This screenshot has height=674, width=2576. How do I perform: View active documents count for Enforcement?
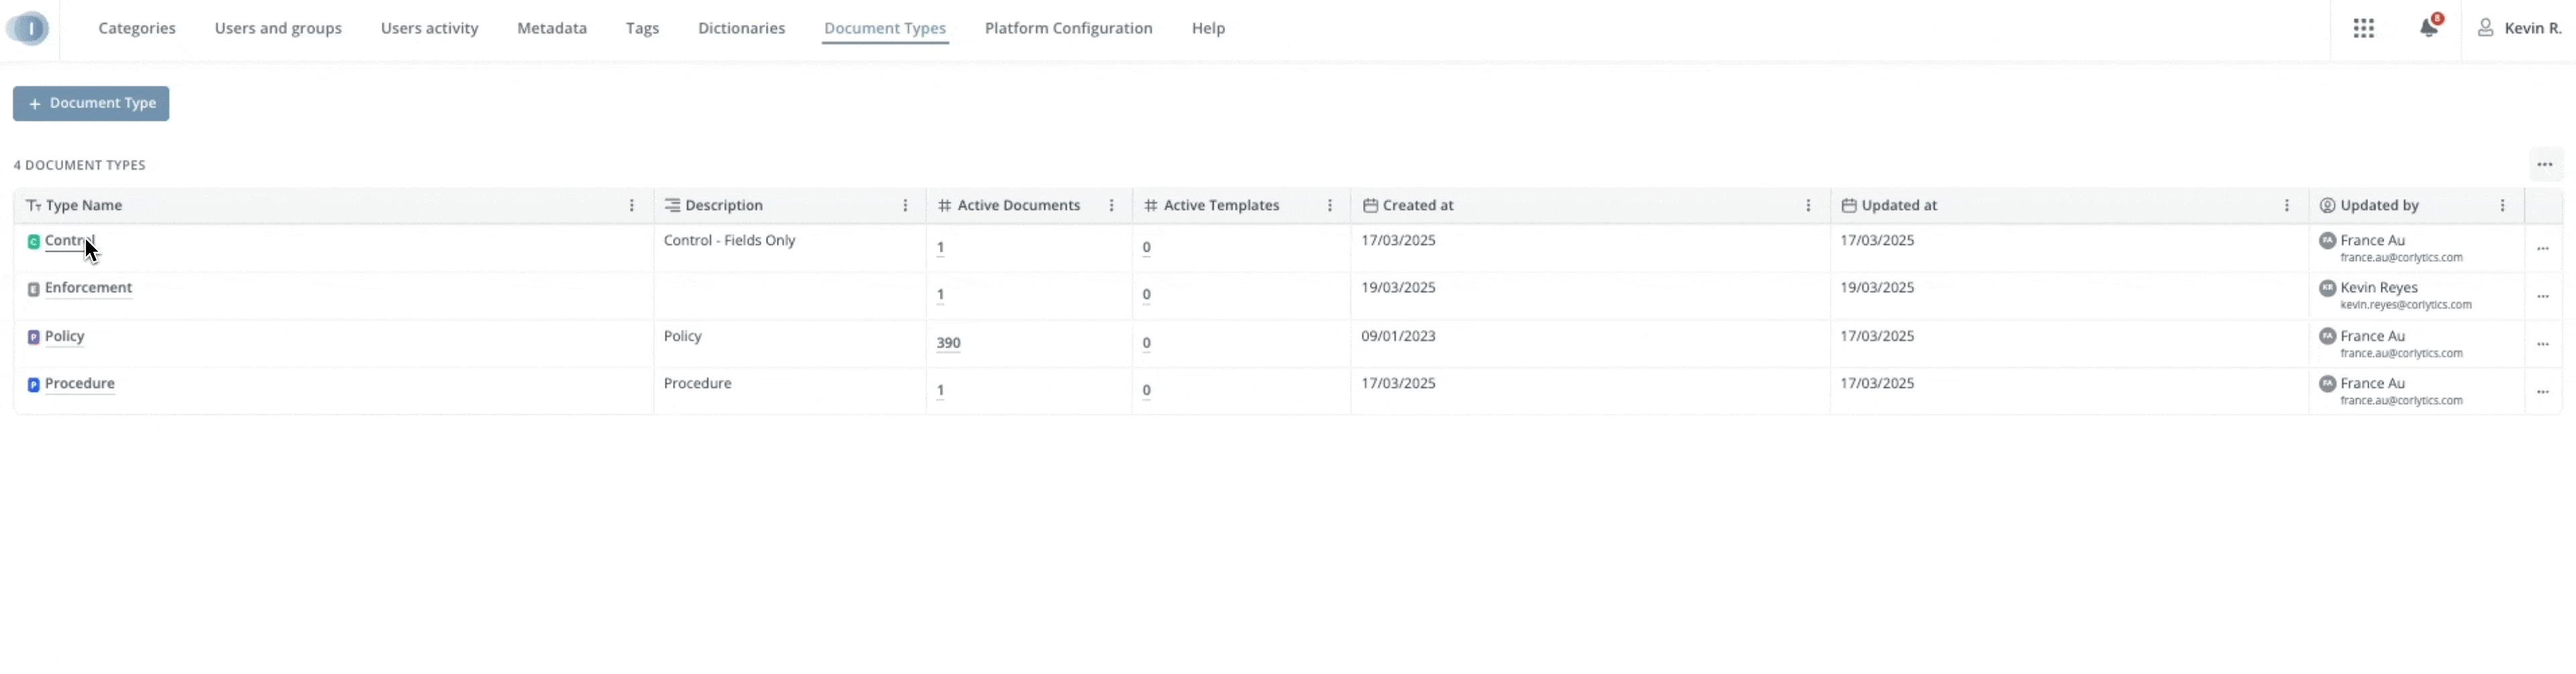(940, 295)
